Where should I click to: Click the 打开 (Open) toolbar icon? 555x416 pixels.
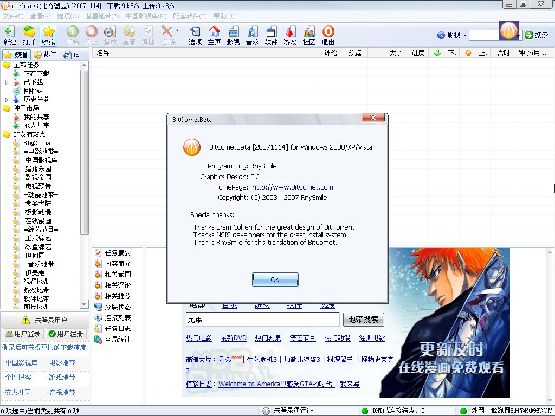pyautogui.click(x=29, y=35)
